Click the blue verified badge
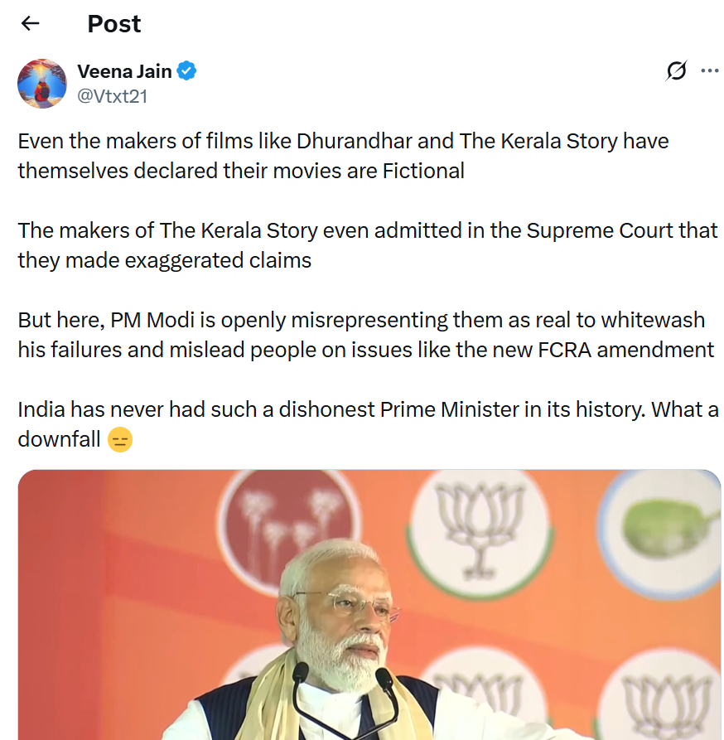724x740 pixels. click(x=187, y=71)
